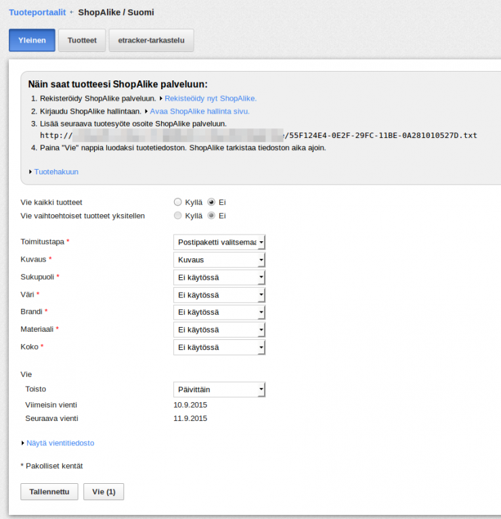This screenshot has width=501, height=519.
Task: Expand the Väri dropdown
Action: coord(219,295)
